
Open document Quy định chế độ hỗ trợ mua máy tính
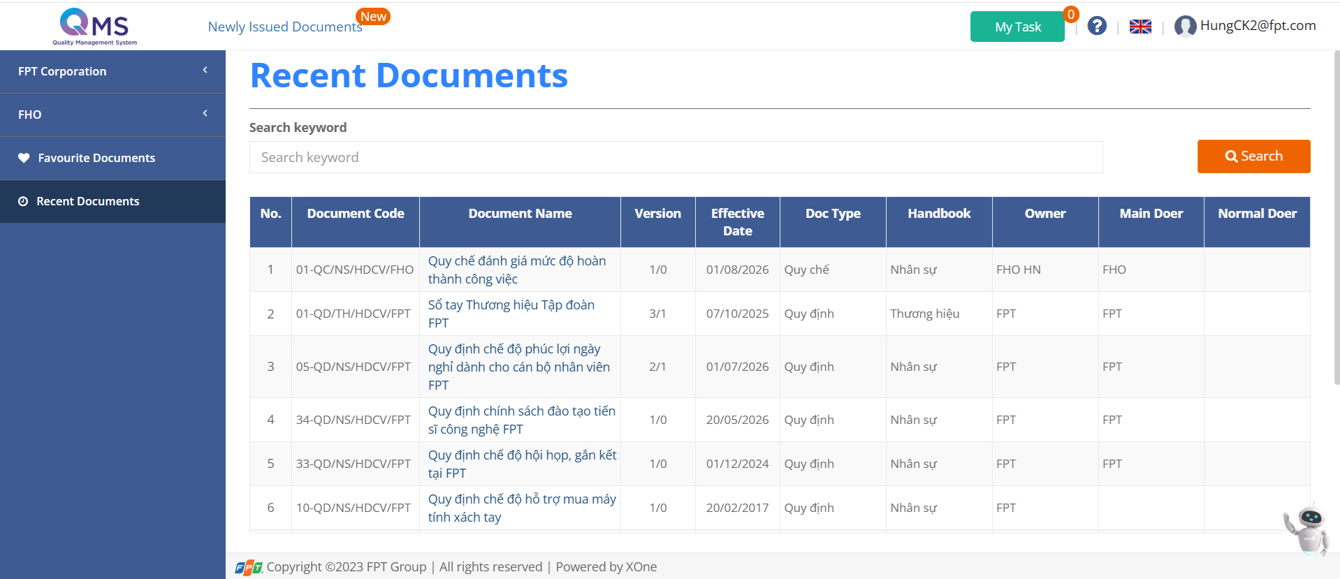click(x=522, y=508)
